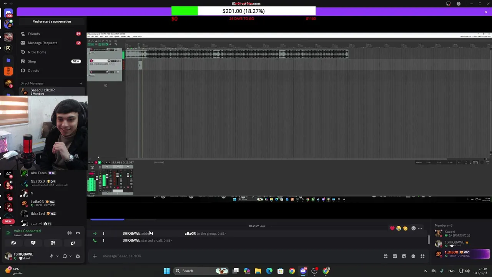The image size is (492, 277).
Task: Open DM with ikhaled
Action: tap(51, 214)
